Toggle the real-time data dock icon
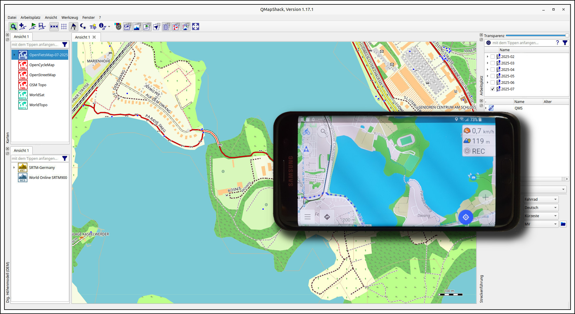Screen dimensions: 575x314 pyautogui.click(x=156, y=27)
